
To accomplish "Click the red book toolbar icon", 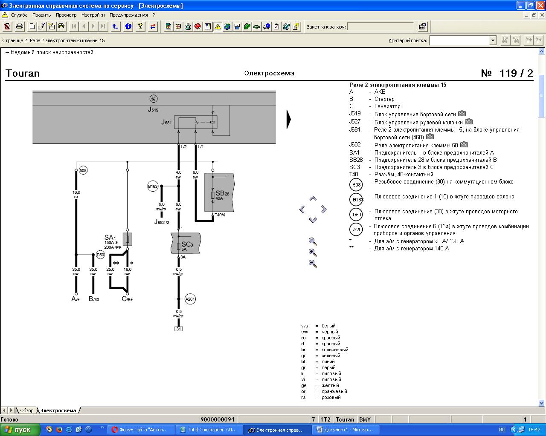I will click(198, 26).
